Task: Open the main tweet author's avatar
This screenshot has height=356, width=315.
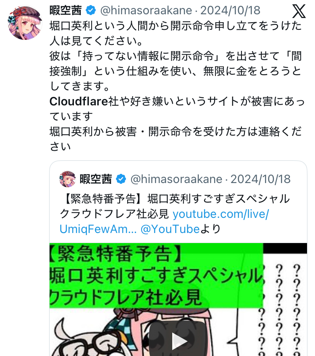Action: pos(25,23)
